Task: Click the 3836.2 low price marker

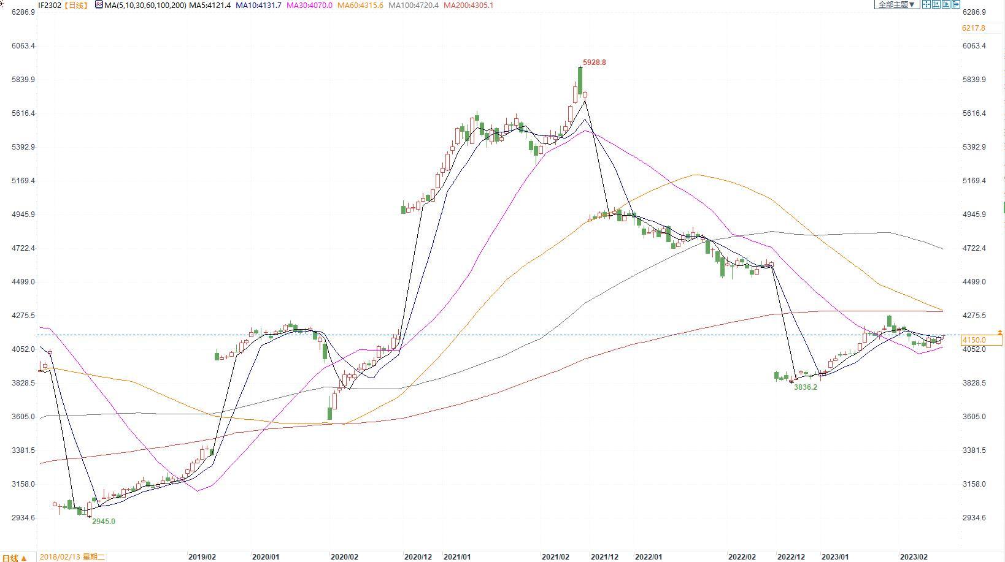Action: (x=805, y=387)
